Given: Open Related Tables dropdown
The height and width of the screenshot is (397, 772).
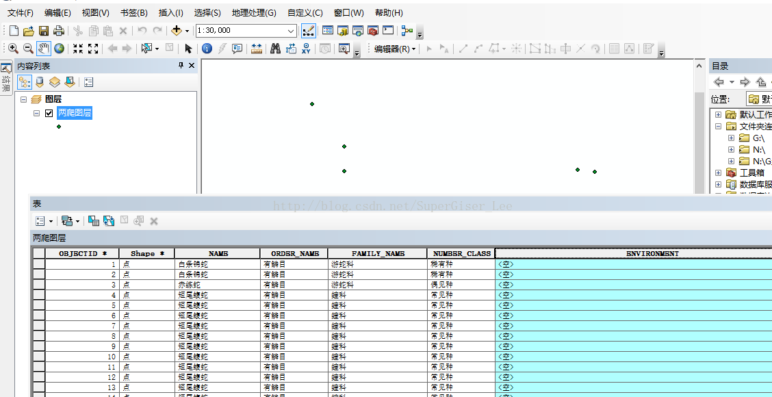Looking at the screenshot, I should pyautogui.click(x=70, y=221).
